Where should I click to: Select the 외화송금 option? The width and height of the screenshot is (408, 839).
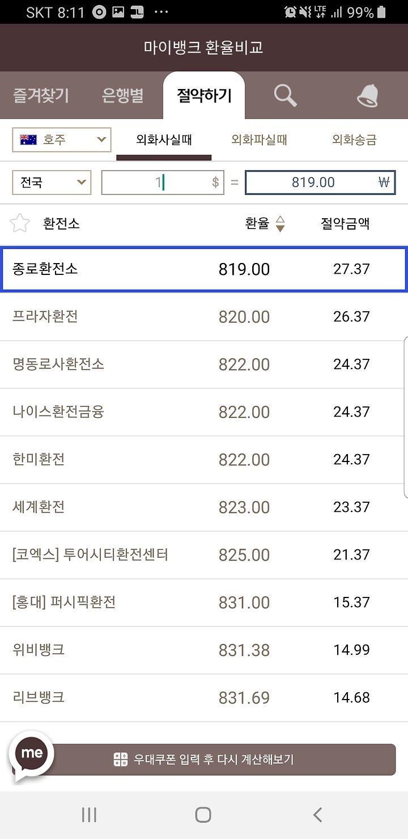click(x=354, y=139)
